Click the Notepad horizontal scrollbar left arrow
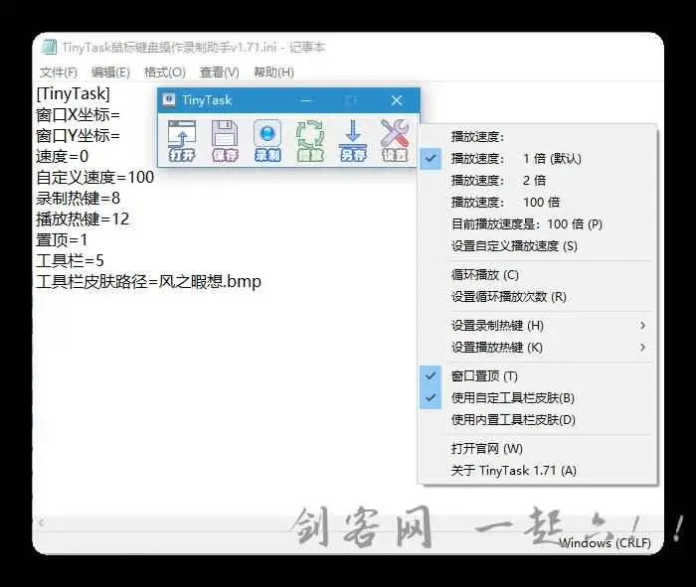The height and width of the screenshot is (587, 696). 42,522
